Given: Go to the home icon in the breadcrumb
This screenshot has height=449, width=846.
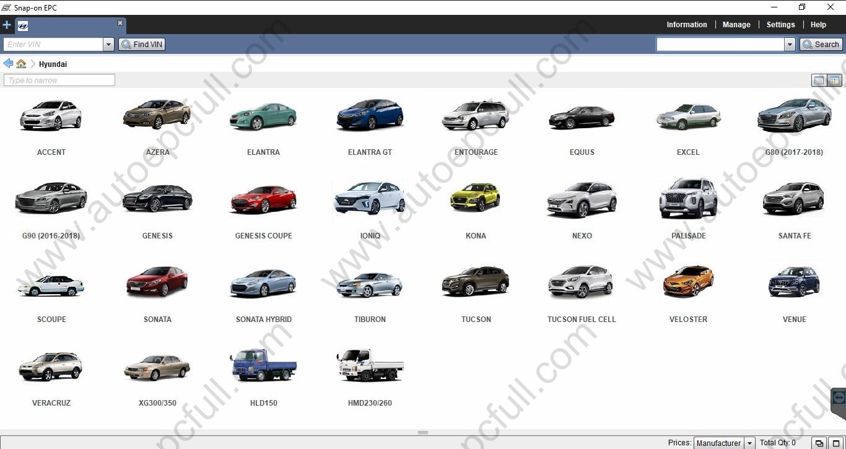Looking at the screenshot, I should (21, 64).
